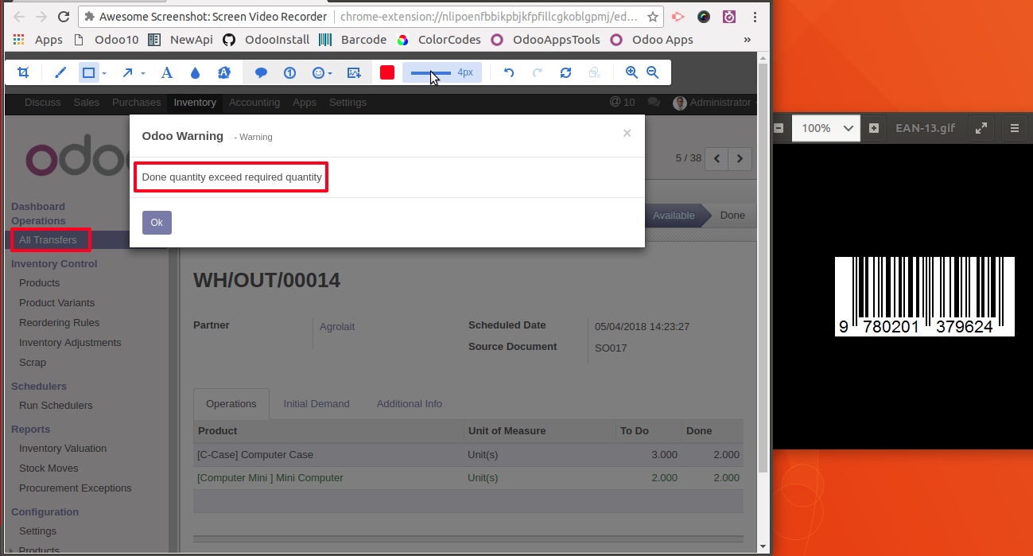Image resolution: width=1033 pixels, height=556 pixels.
Task: Select the pen drawing tool
Action: [x=60, y=72]
